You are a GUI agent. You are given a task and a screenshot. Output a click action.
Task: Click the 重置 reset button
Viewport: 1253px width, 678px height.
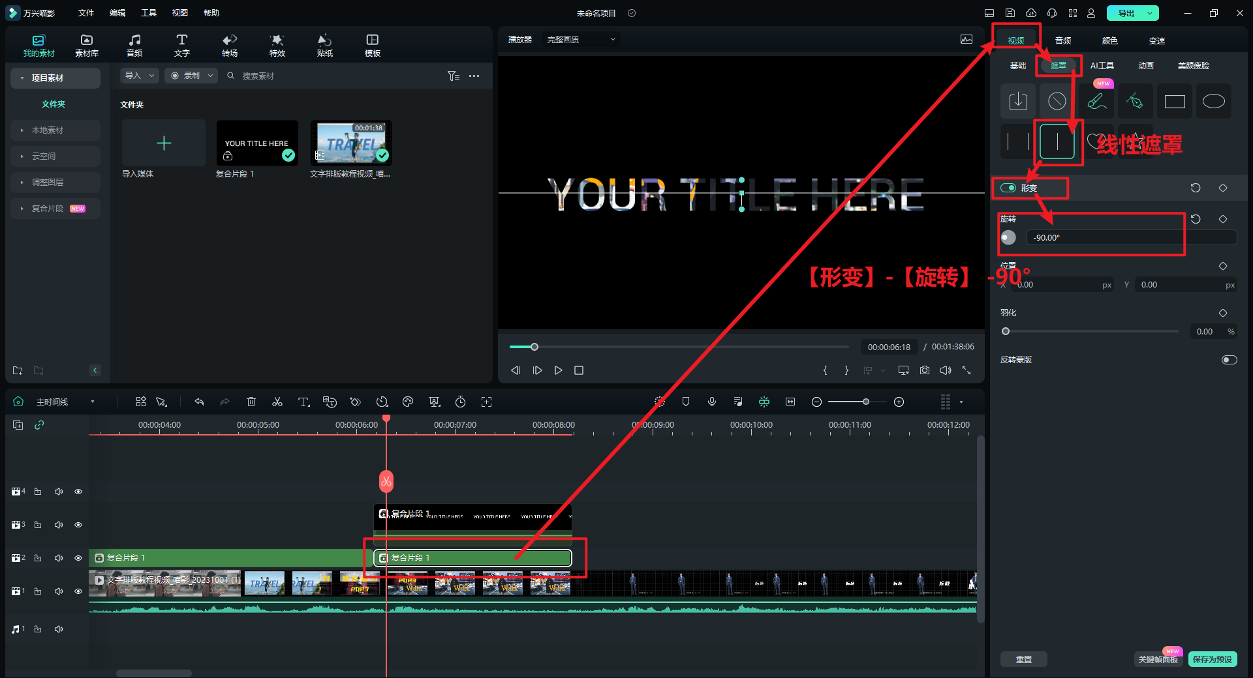(1023, 659)
